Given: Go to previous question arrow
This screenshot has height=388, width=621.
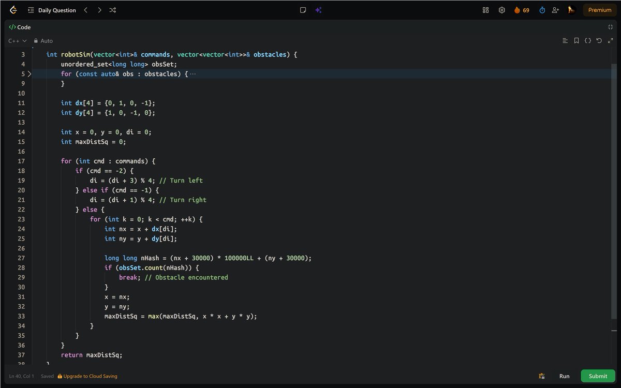Looking at the screenshot, I should pyautogui.click(x=86, y=10).
